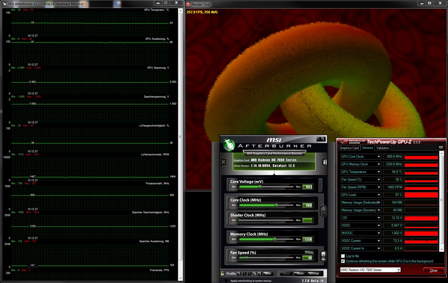This screenshot has width=448, height=283.
Task: Click the GPU-Z Close button
Action: pyautogui.click(x=434, y=270)
